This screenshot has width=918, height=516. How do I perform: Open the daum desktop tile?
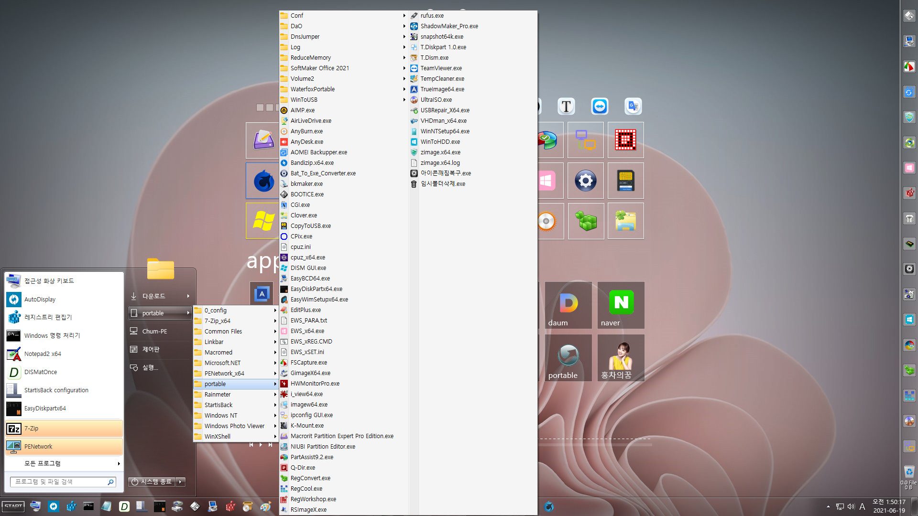point(568,305)
